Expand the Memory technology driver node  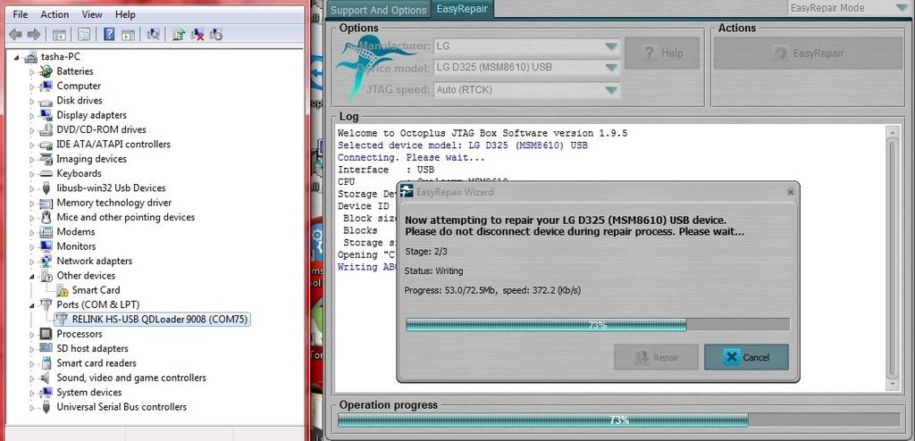[32, 203]
